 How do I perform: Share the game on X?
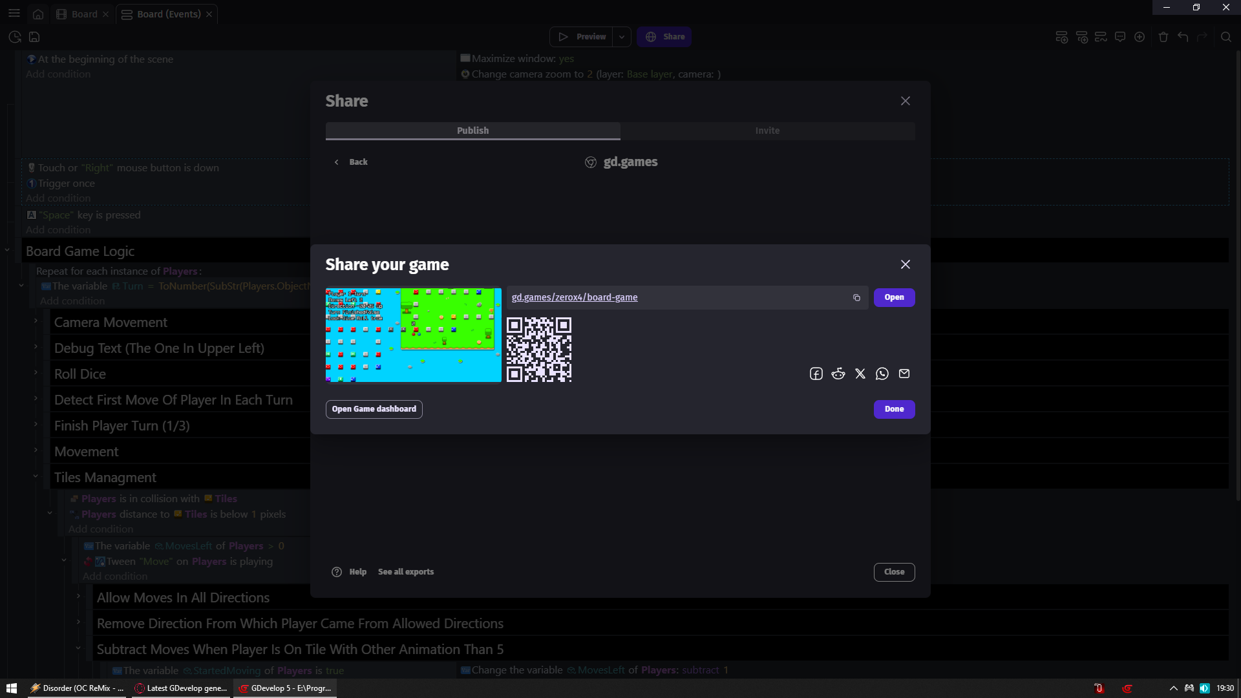pyautogui.click(x=860, y=374)
